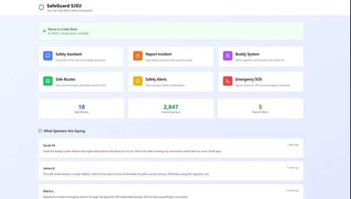Click Get recommended safe paths across SJSU
The width and height of the screenshot is (351, 199).
point(81,85)
